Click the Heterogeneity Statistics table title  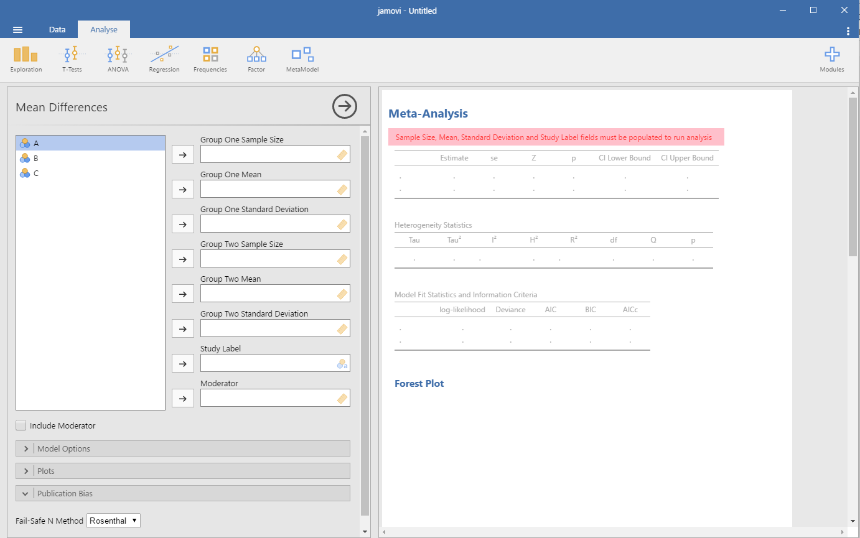[433, 225]
